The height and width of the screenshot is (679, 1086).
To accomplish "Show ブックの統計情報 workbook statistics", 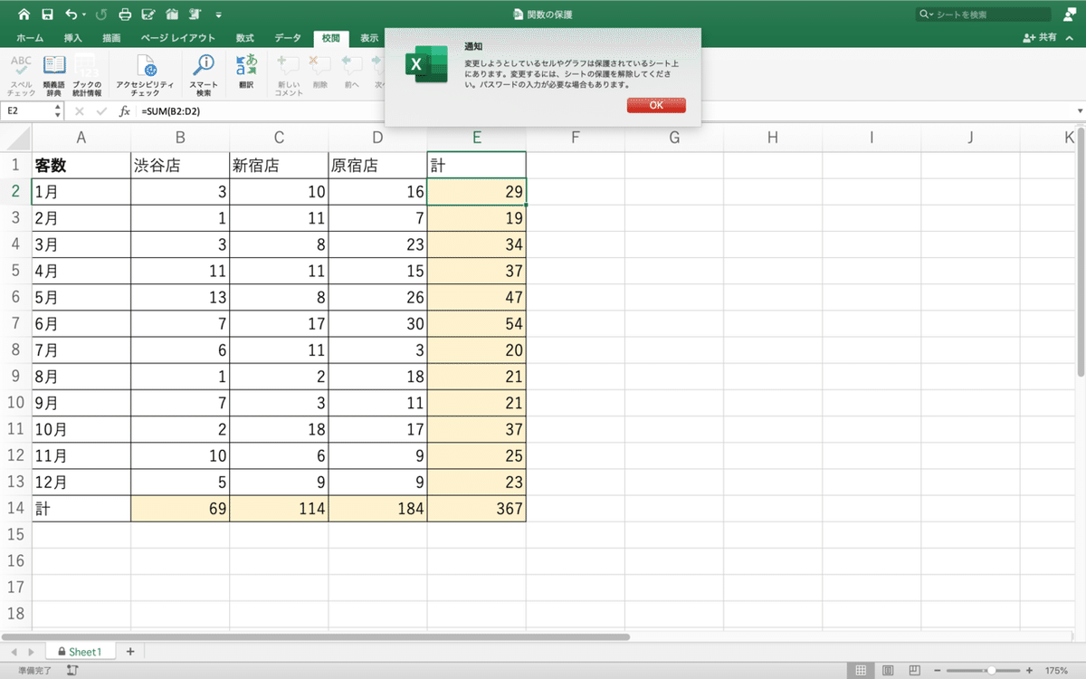I will [87, 72].
